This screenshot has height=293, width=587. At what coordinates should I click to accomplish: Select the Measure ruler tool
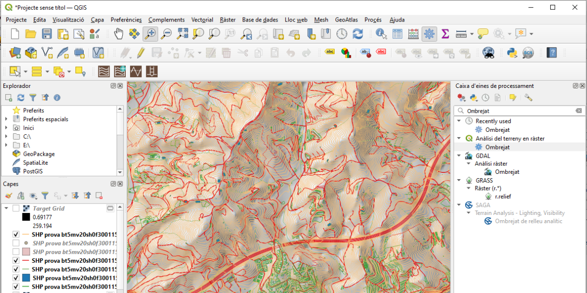461,34
